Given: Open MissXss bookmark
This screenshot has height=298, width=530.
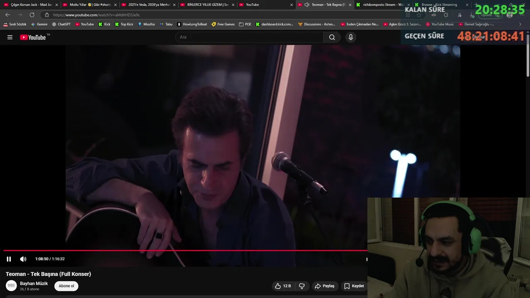Looking at the screenshot, I should (x=146, y=24).
